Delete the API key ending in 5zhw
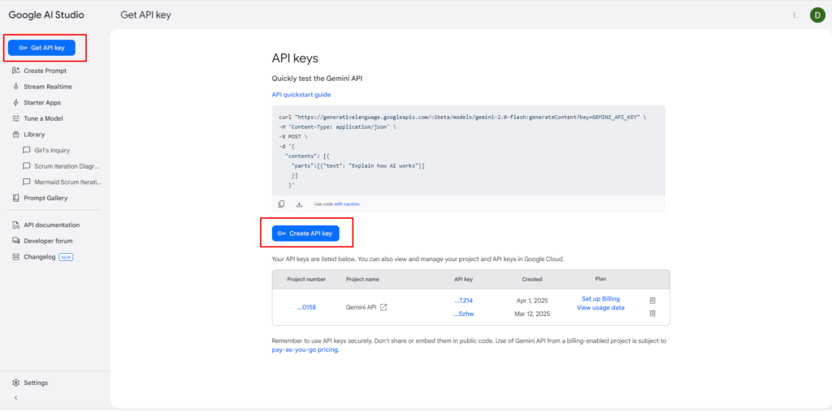Screen dimensions: 832x411 pyautogui.click(x=652, y=314)
